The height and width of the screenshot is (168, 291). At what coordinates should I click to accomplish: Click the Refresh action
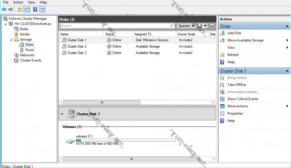pos(233,55)
